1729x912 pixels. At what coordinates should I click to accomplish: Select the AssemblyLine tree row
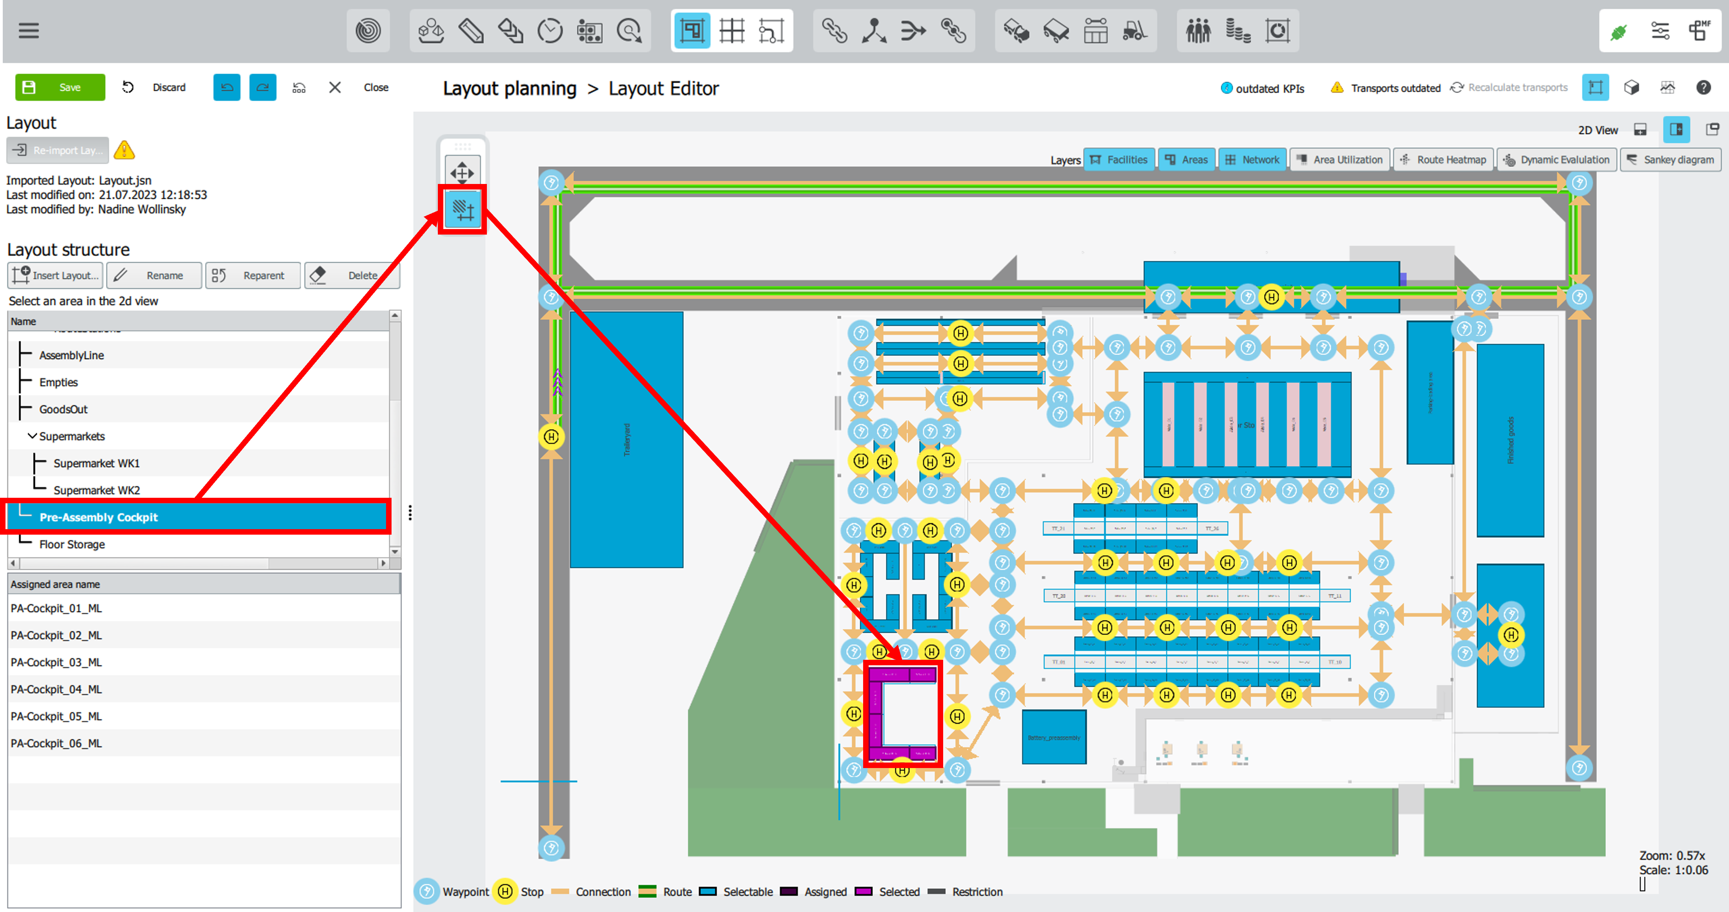click(198, 355)
